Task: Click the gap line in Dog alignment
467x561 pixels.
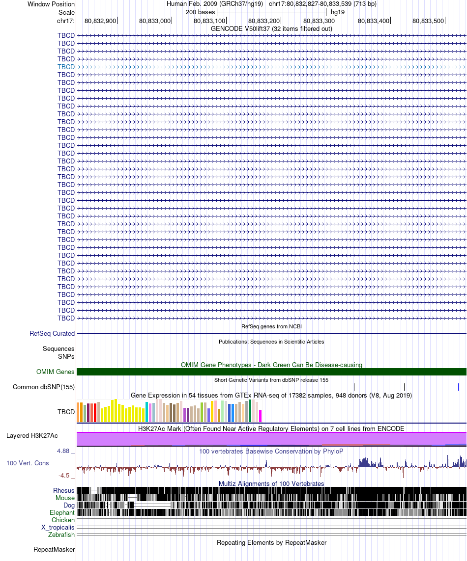Action: tap(152, 505)
